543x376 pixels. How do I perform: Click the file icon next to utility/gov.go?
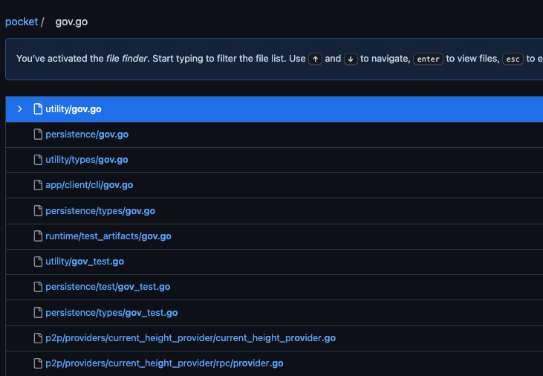(38, 108)
